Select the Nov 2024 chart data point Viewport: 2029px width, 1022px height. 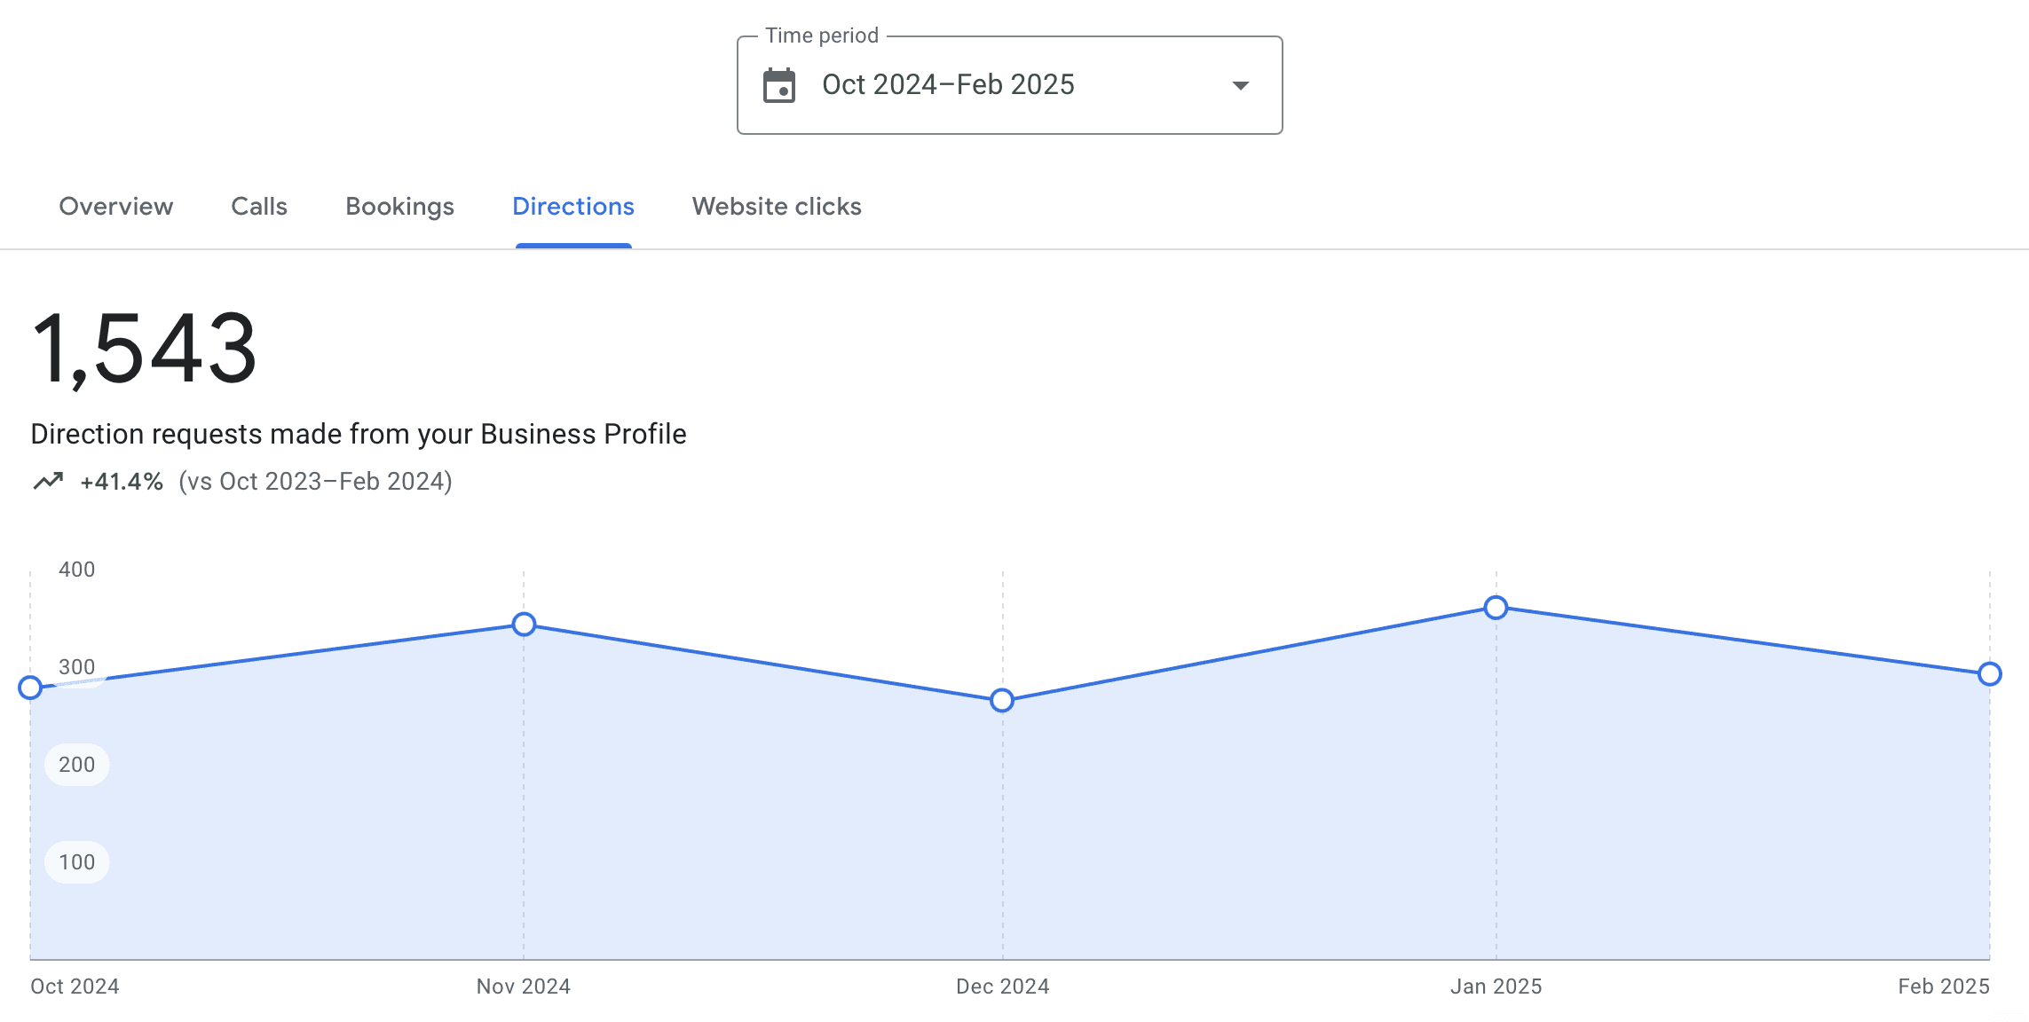coord(524,625)
